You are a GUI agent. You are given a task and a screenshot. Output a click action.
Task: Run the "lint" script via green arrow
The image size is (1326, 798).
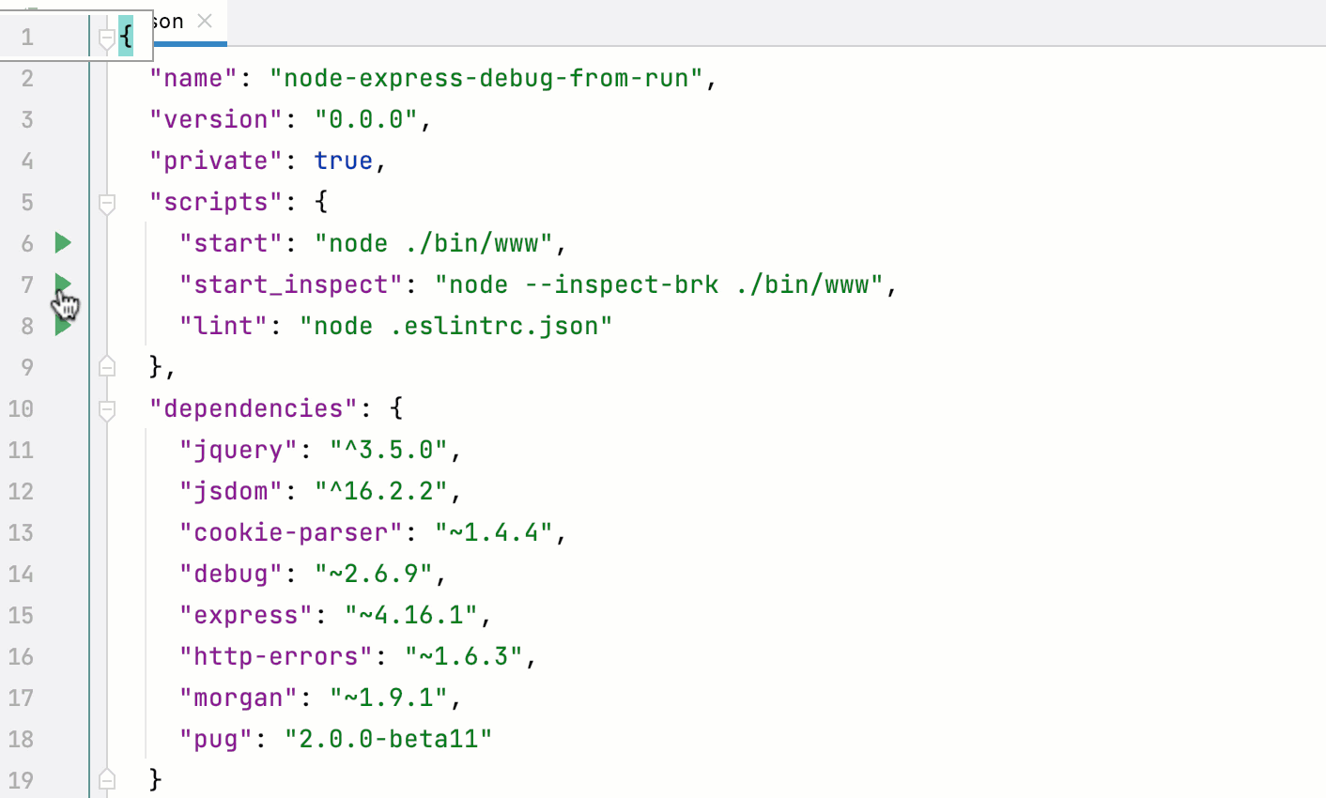(x=62, y=326)
